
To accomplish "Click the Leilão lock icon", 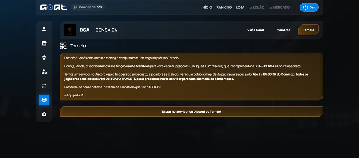I will click(x=250, y=7).
